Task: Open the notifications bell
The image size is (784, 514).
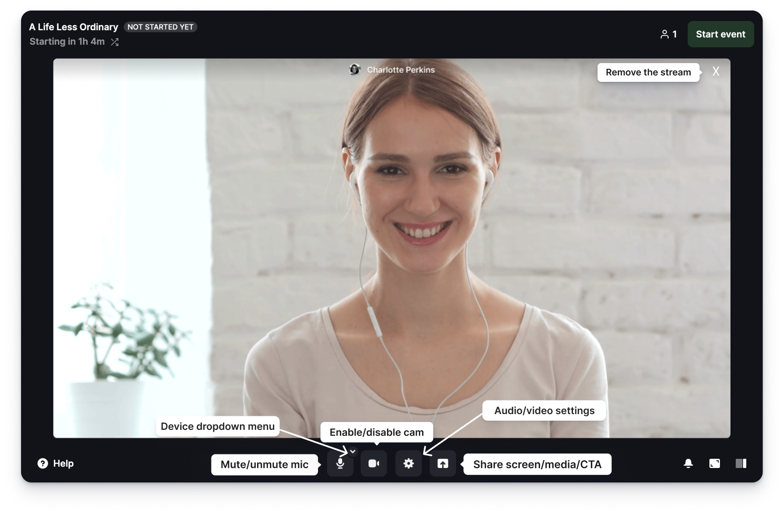Action: point(689,463)
